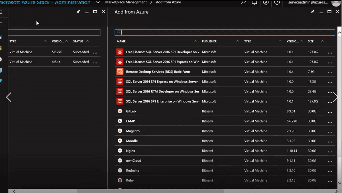This screenshot has width=342, height=193.
Task: Open the notifications bell in top bar
Action: tap(255, 2)
